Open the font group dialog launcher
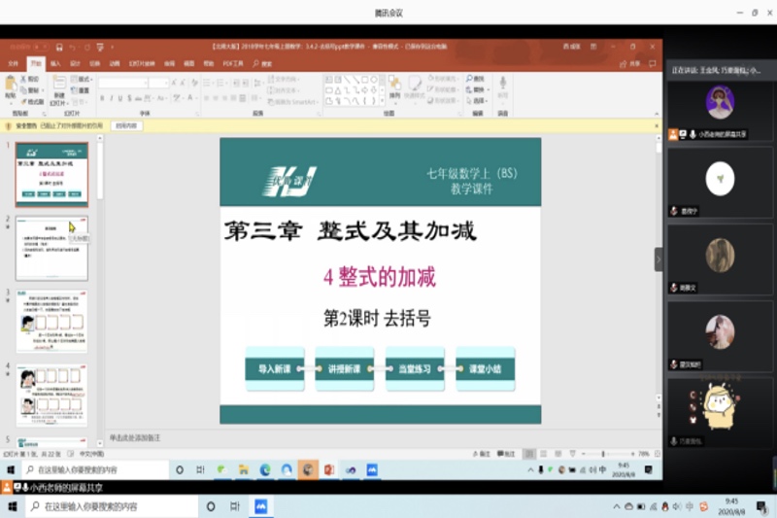The image size is (777, 518). click(x=197, y=114)
